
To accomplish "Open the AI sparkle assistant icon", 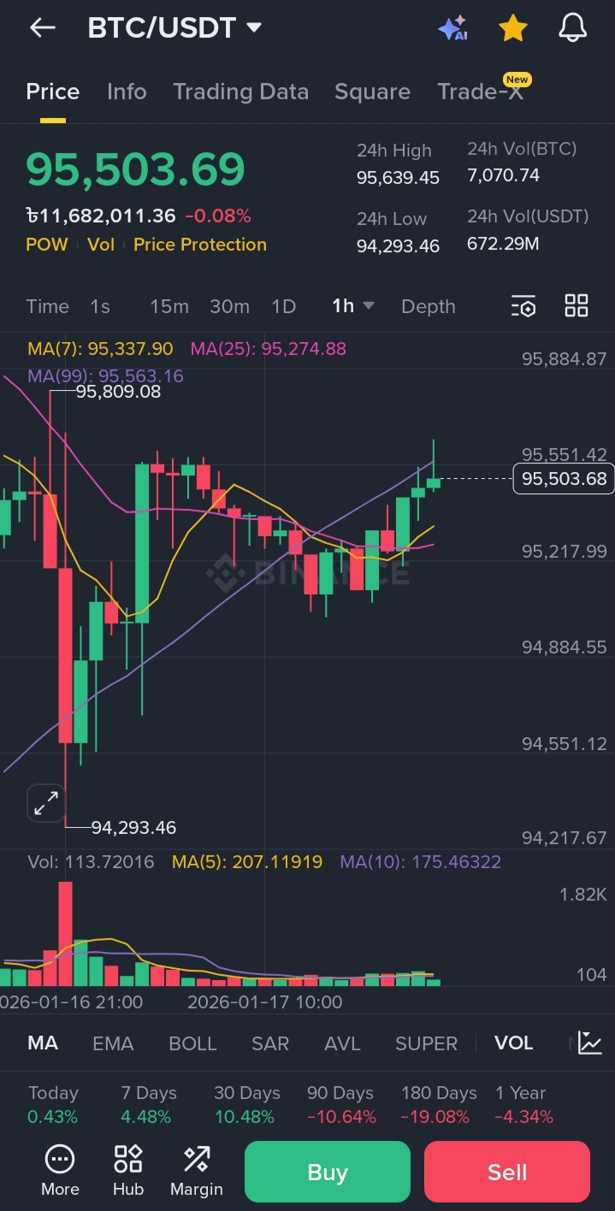I will pos(452,27).
